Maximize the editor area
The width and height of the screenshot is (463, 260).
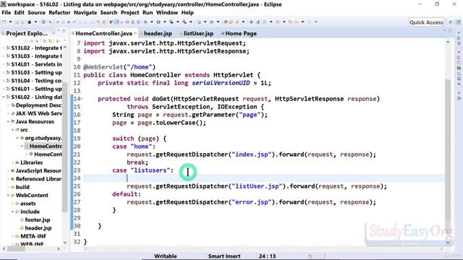pos(450,31)
